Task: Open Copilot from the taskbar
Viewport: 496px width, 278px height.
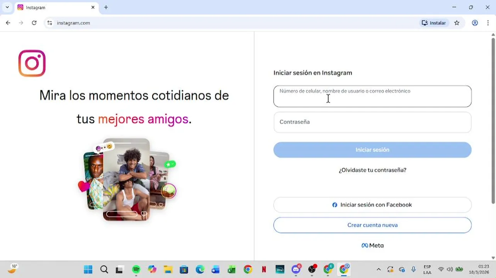Action: (152, 270)
